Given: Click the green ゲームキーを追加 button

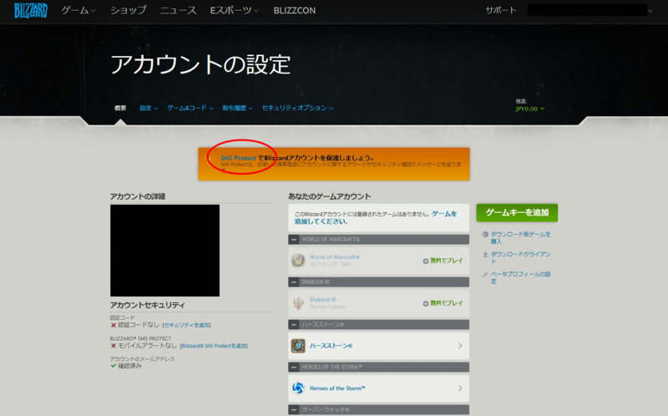Looking at the screenshot, I should [x=517, y=213].
